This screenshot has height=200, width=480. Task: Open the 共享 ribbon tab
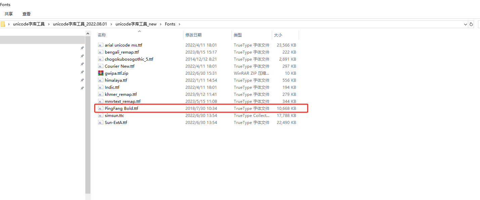pyautogui.click(x=9, y=14)
